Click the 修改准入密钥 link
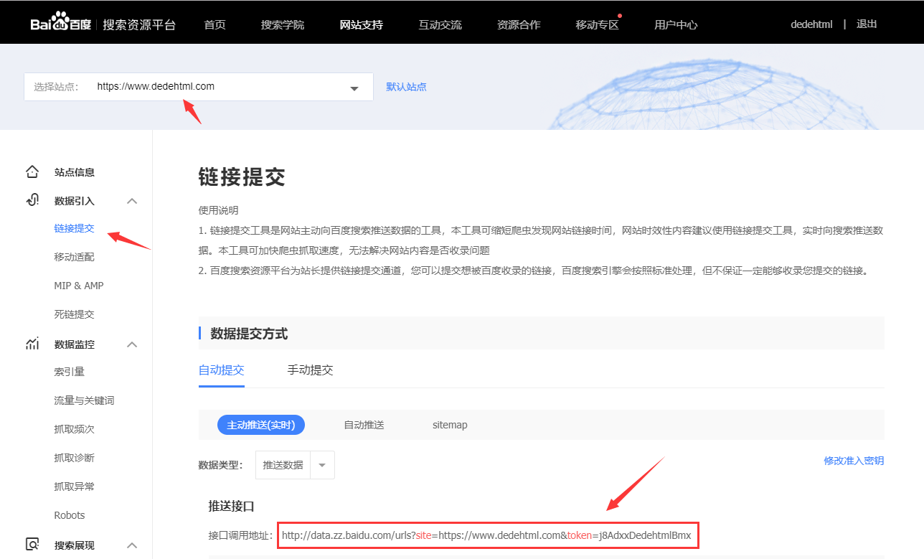The image size is (924, 559). pyautogui.click(x=854, y=461)
